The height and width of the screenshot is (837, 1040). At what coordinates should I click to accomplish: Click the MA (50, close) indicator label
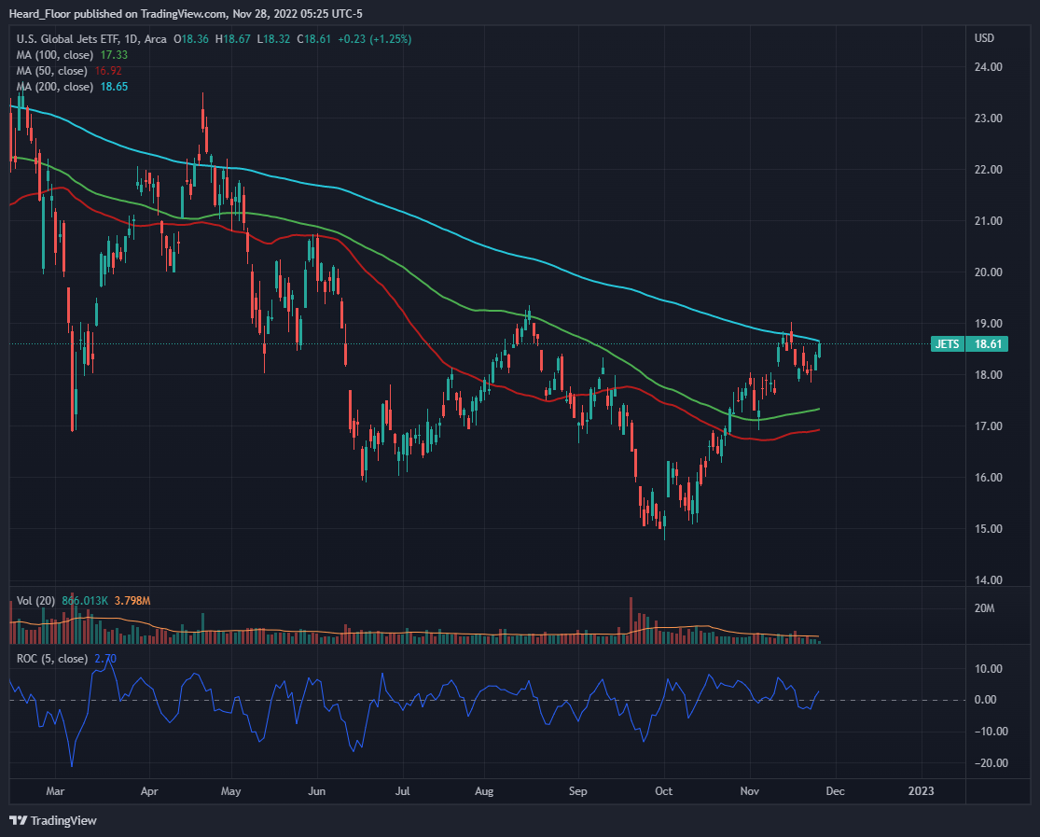[x=51, y=71]
